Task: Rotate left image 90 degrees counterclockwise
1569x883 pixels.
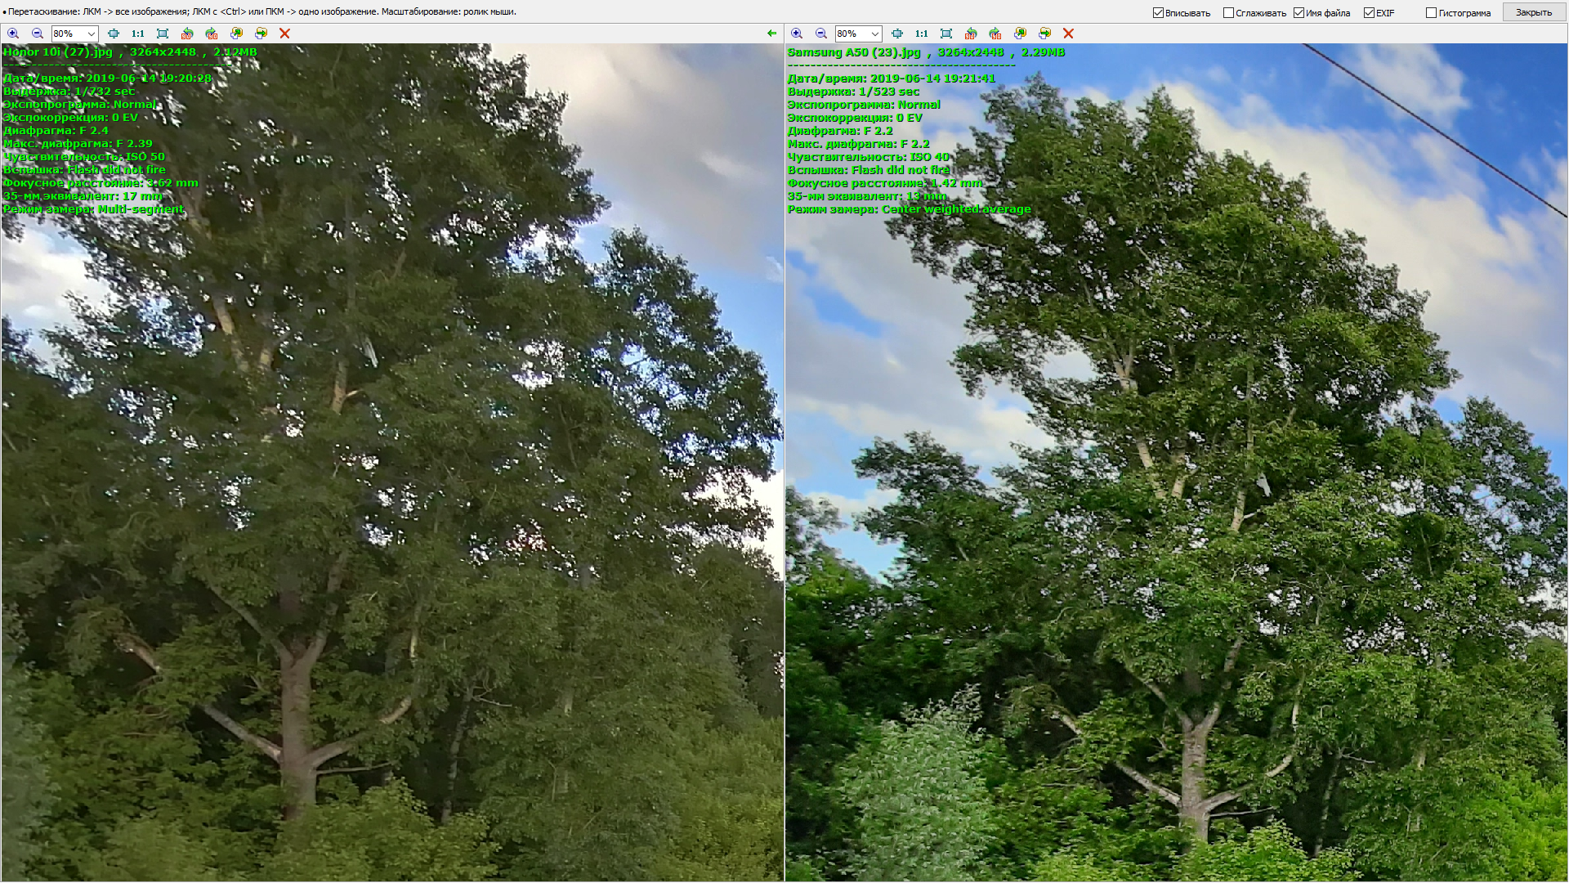Action: tap(187, 34)
